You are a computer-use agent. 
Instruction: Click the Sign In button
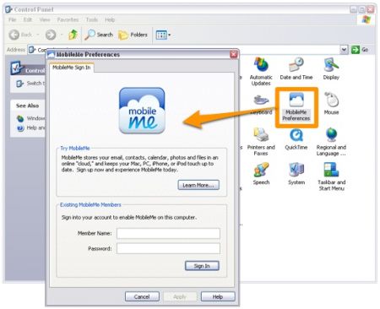202,266
